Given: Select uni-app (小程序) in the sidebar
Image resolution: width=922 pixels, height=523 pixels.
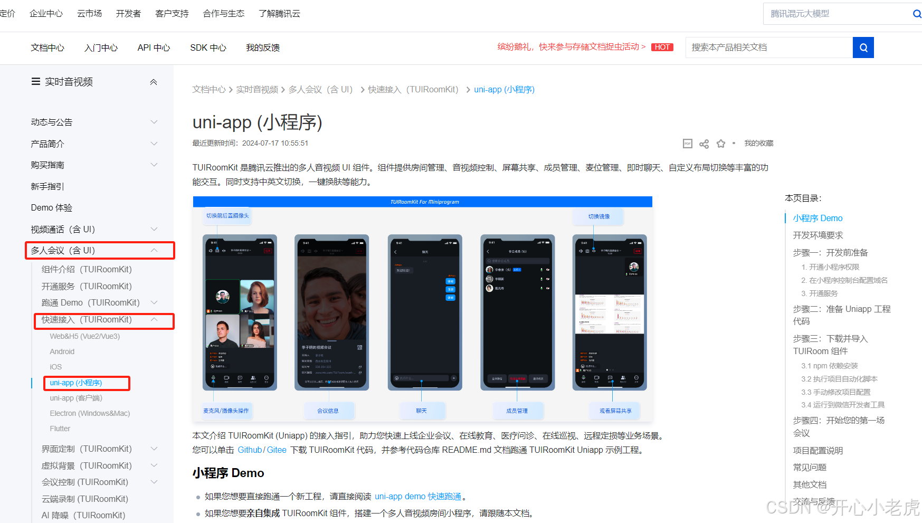Looking at the screenshot, I should click(x=75, y=383).
